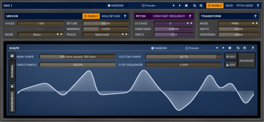Click the OCTAVES value field
Screen dimensions: 264x122
tap(174, 23)
